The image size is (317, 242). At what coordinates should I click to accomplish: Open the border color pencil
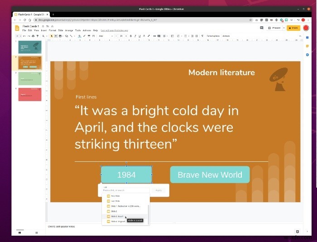[84, 36]
